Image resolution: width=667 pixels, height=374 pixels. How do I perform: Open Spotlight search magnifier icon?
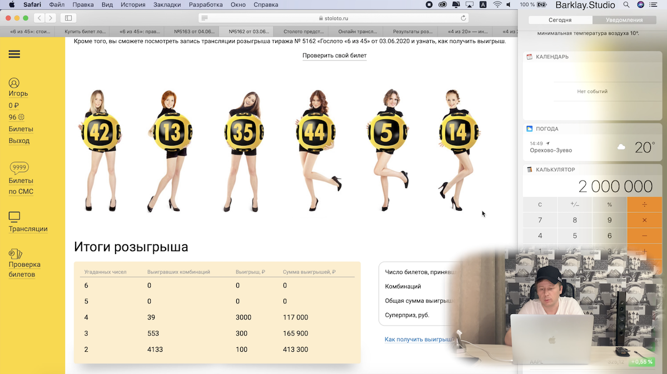coord(626,4)
